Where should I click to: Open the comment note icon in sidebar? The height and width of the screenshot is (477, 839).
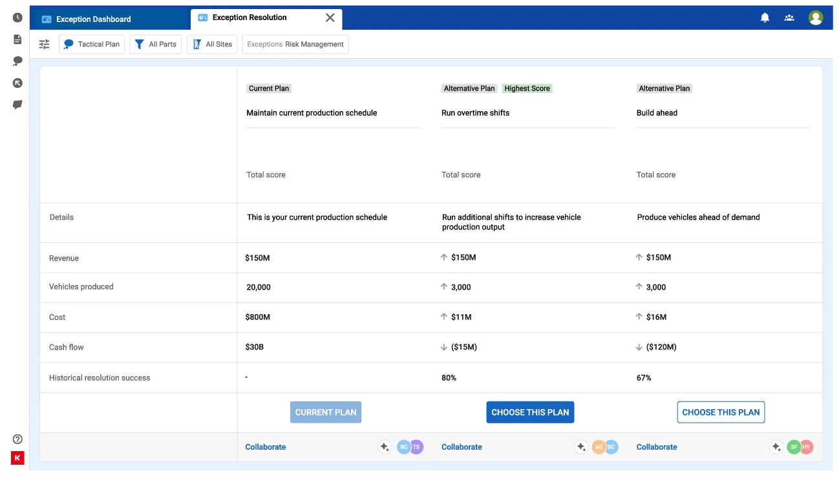(x=17, y=105)
